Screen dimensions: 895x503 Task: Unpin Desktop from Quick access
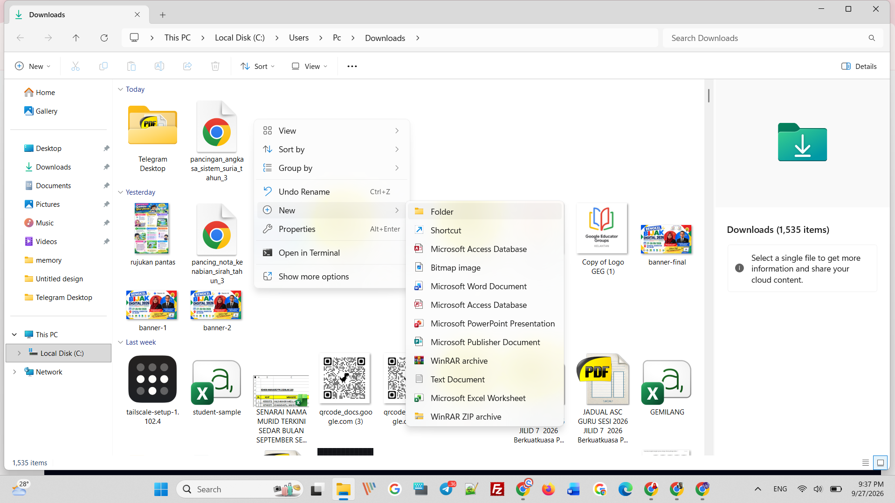coord(106,148)
